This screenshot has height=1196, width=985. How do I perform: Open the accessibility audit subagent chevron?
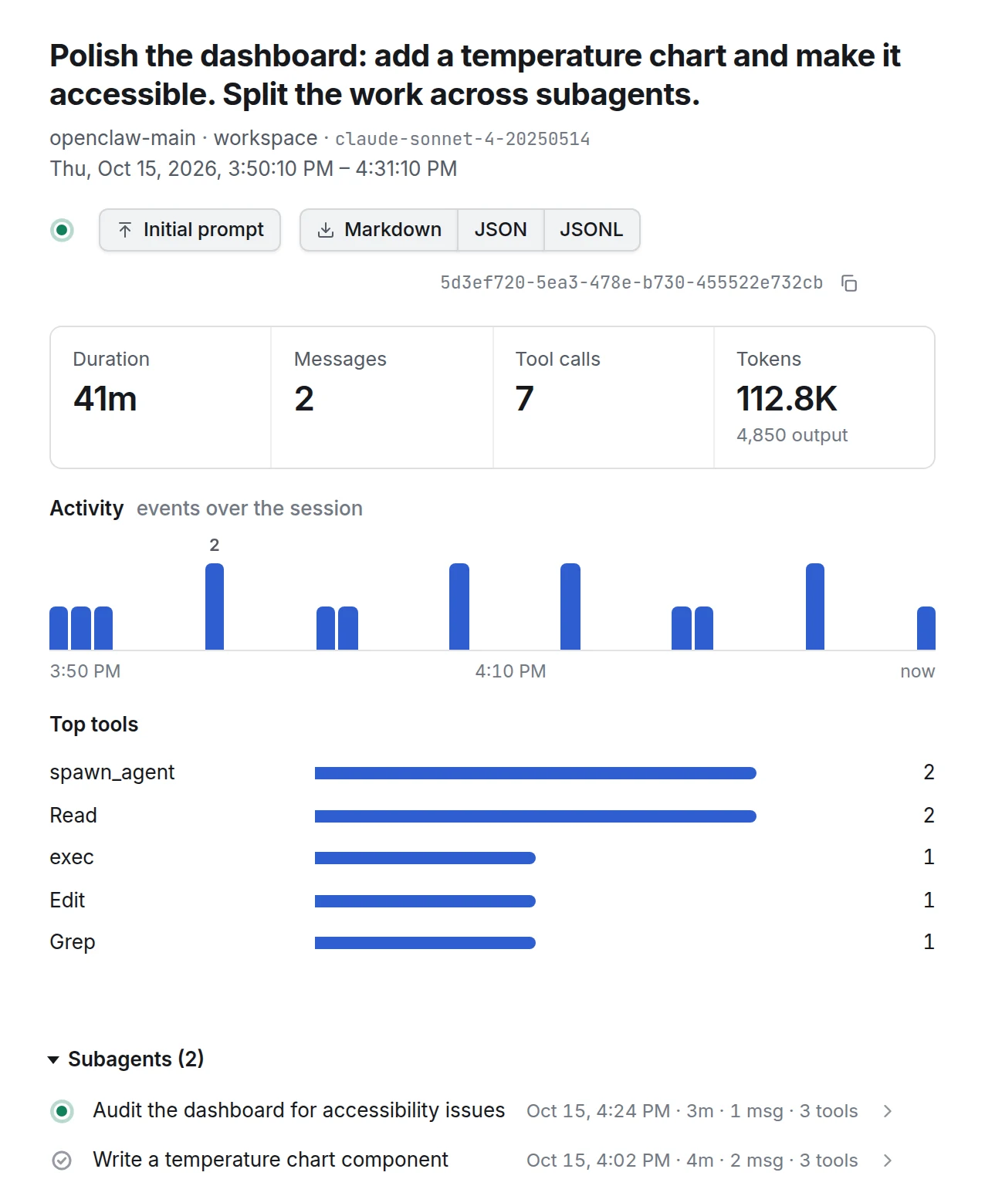point(888,1111)
